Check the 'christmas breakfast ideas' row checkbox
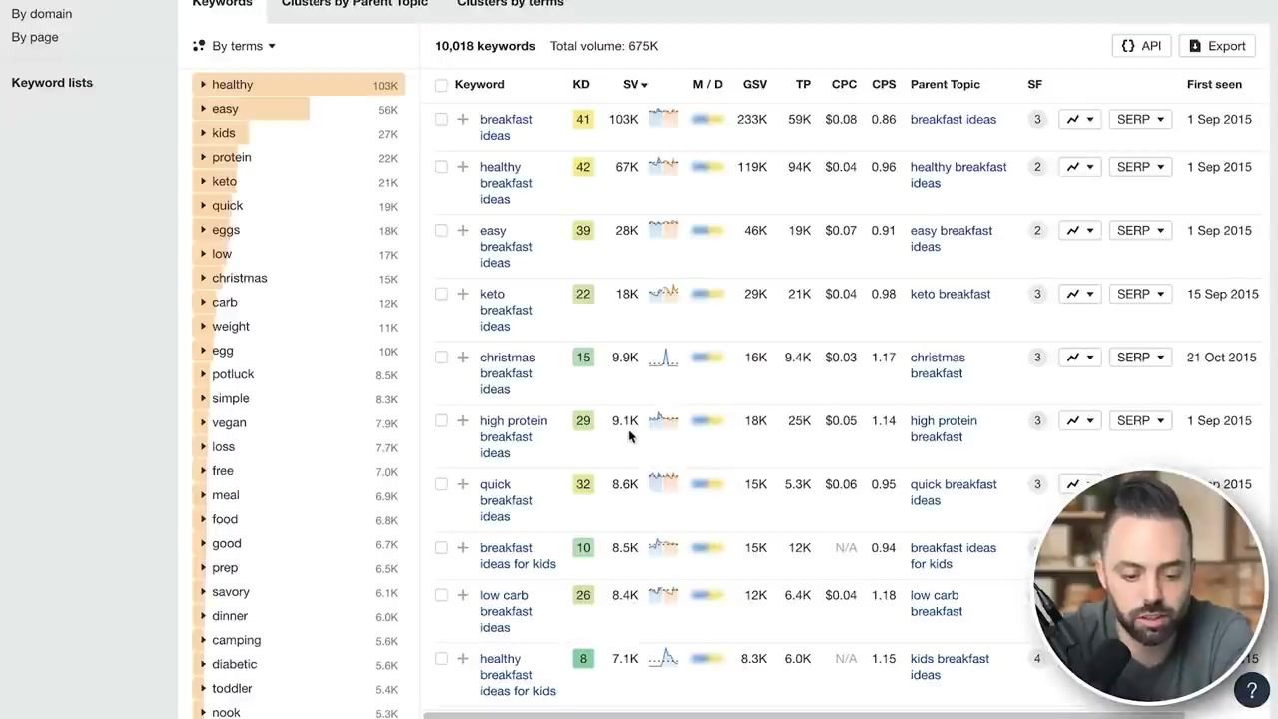 pos(441,358)
